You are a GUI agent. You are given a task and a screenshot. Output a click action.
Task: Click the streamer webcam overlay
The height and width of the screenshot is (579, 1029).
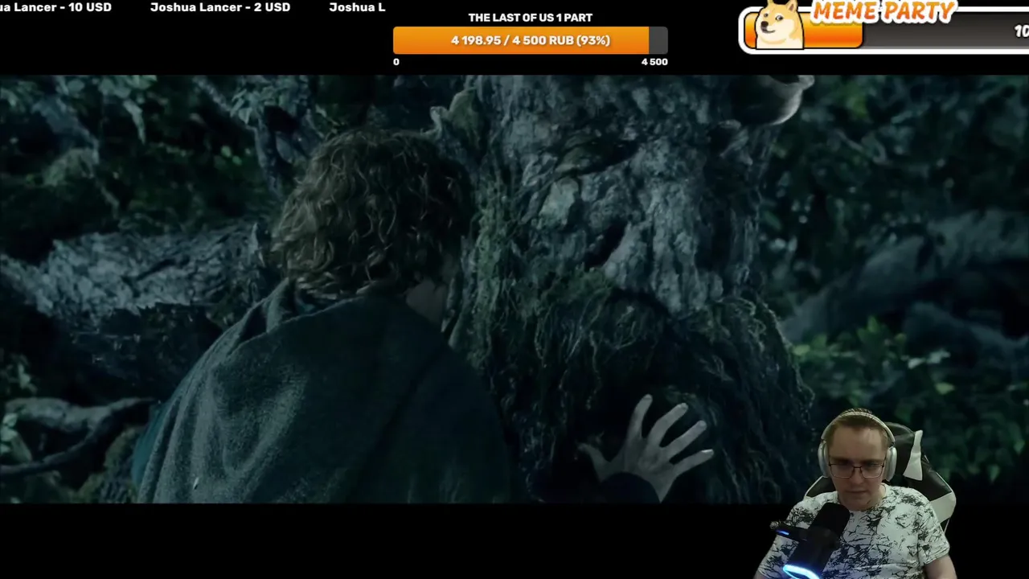coord(856,495)
